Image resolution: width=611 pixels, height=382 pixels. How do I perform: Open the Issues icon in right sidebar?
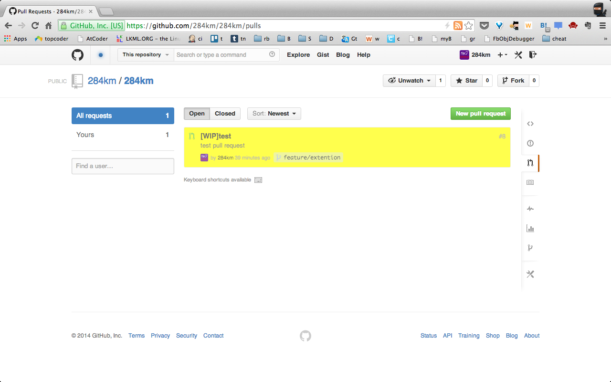coord(530,143)
